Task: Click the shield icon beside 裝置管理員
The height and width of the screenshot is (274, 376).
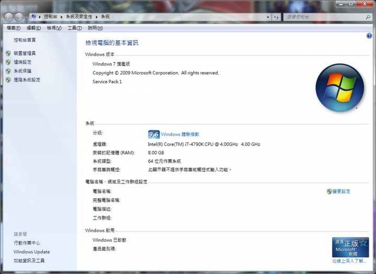Action: (8, 53)
